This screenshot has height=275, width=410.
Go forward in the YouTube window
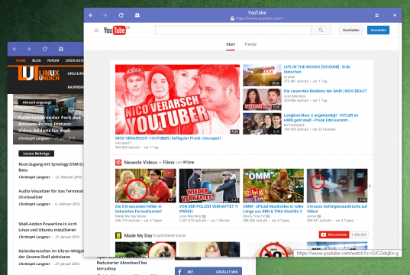pos(105,15)
